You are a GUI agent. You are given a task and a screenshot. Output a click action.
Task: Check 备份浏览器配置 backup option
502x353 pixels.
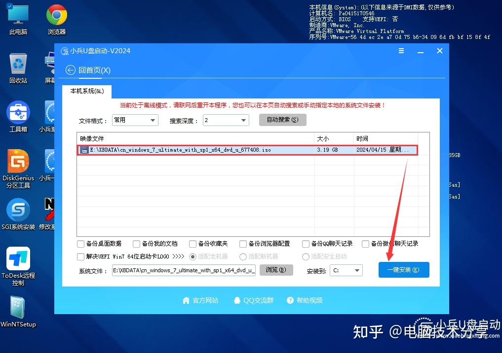(x=242, y=243)
